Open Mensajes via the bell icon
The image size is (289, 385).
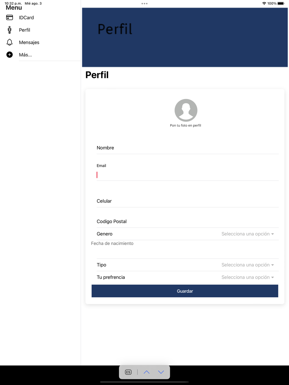pyautogui.click(x=10, y=42)
